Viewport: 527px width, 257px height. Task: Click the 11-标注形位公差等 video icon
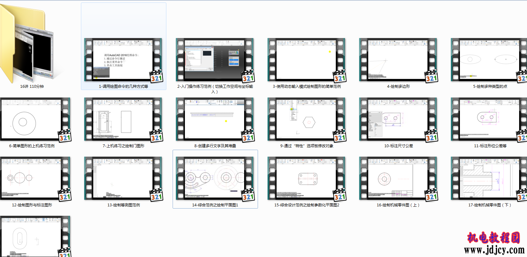(x=489, y=119)
